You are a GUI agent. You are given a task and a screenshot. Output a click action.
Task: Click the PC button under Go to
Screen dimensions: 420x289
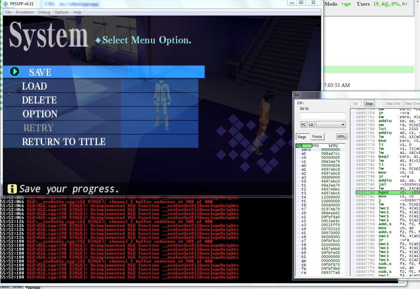click(303, 125)
